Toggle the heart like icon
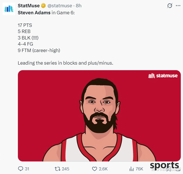The height and width of the screenshot is (174, 183). [94, 169]
